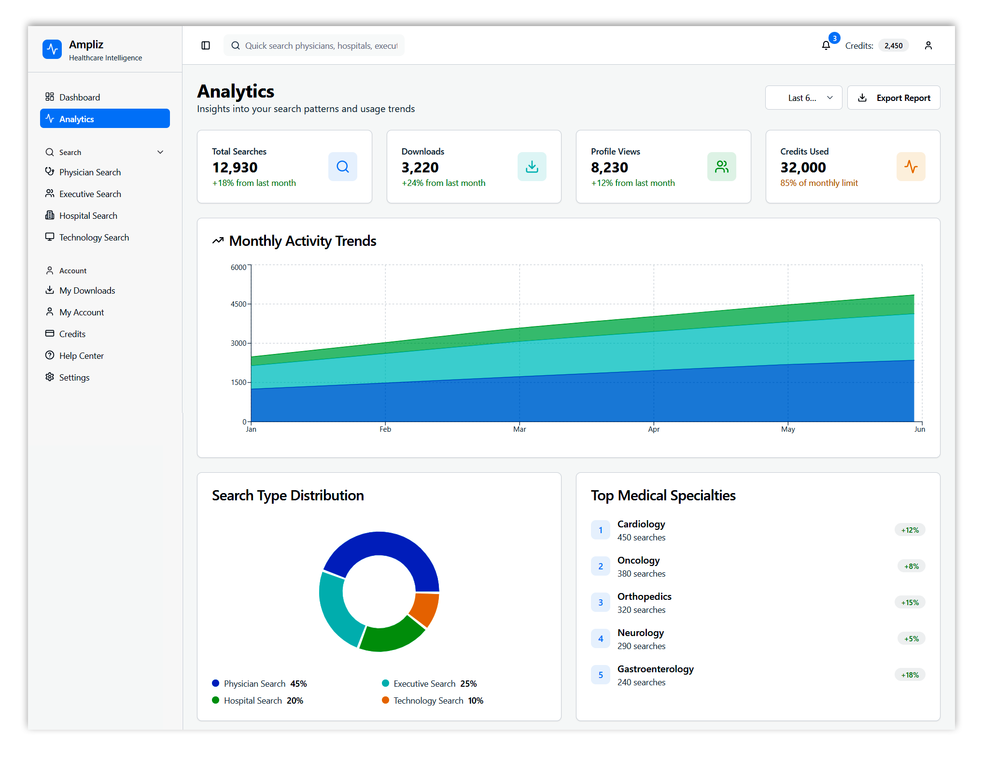Click the Export Report button

coord(894,98)
